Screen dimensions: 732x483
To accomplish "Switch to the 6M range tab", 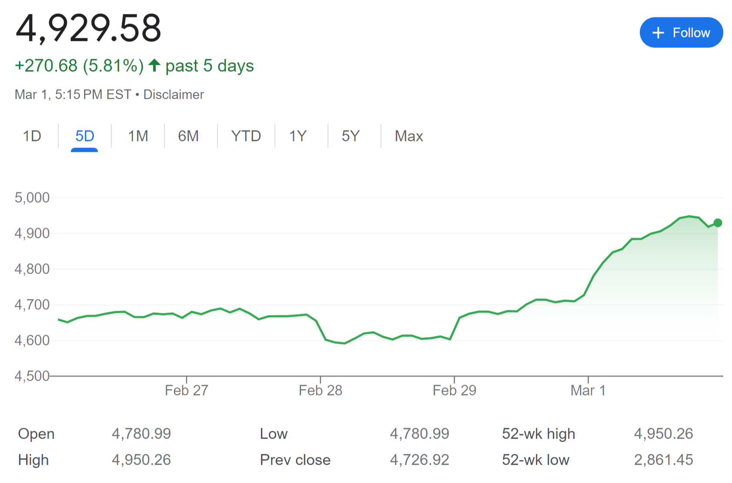I will pyautogui.click(x=188, y=136).
